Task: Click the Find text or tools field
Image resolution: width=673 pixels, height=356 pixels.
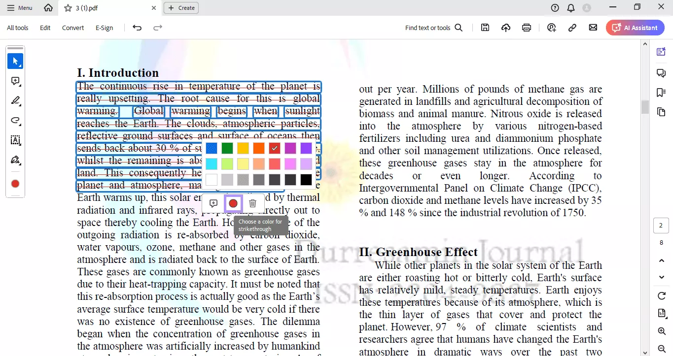Action: click(x=428, y=28)
